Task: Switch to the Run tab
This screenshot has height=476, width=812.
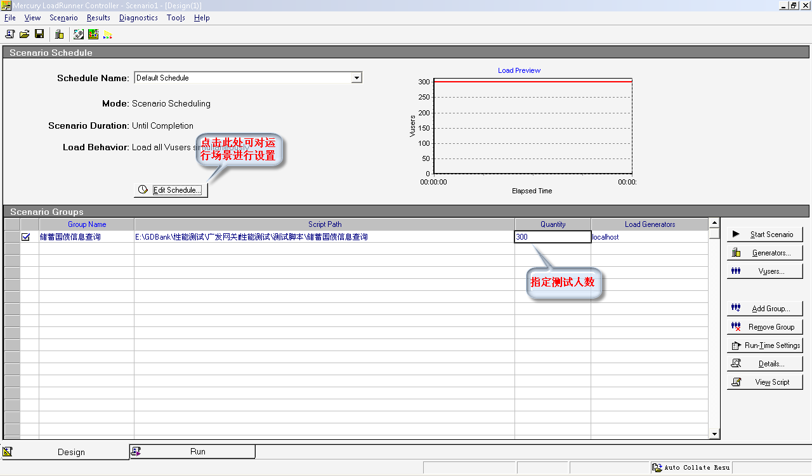Action: pos(192,451)
